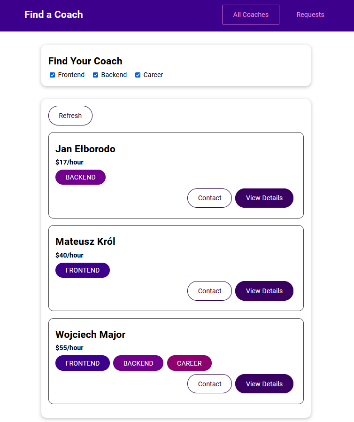Contact coach Mateusz Król
Viewport: 354px width, 422px height.
(x=209, y=291)
